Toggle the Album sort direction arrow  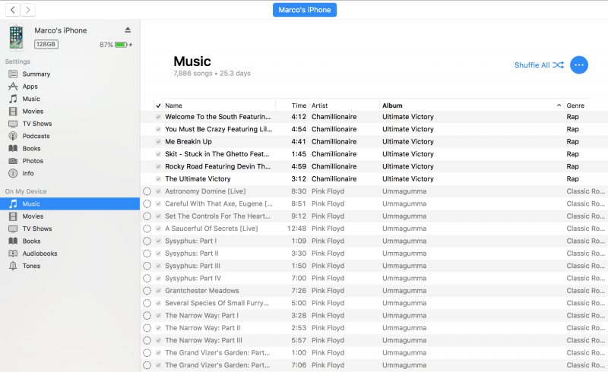[559, 106]
